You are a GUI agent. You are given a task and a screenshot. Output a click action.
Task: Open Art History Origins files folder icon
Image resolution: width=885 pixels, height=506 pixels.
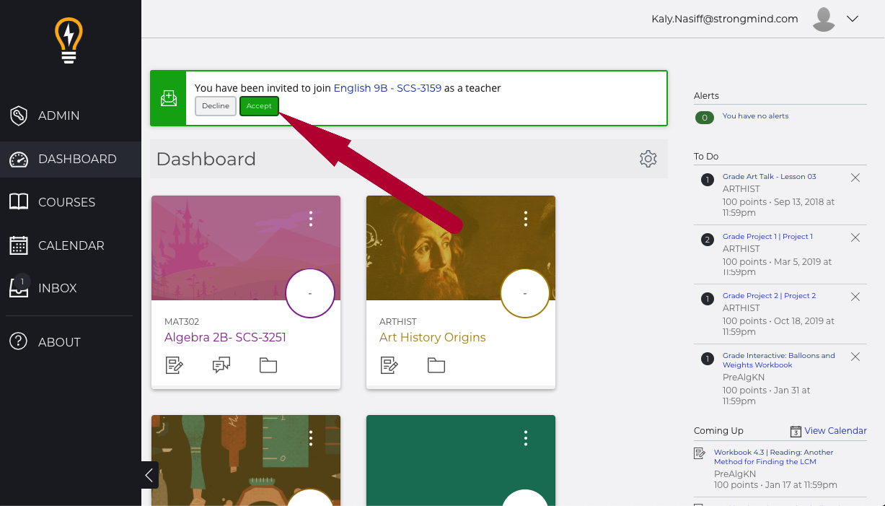point(436,365)
